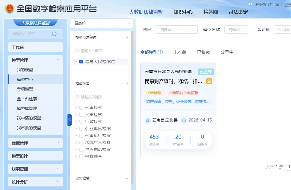
Task: Click magnifier icon in 模型场景 search
Action: [78, 97]
